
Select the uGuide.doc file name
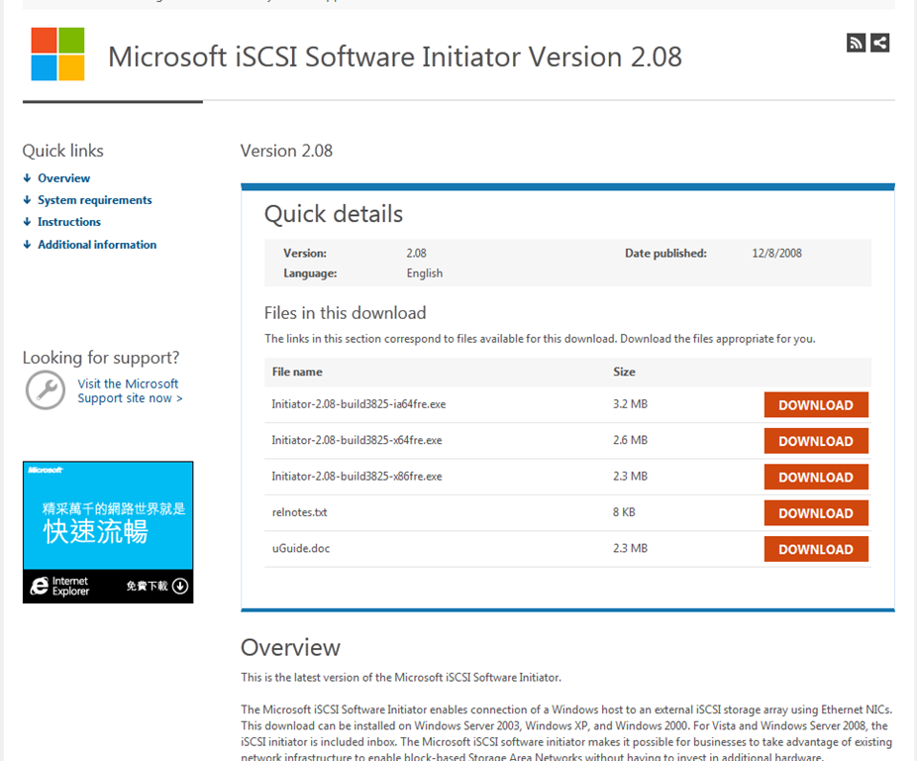(301, 549)
